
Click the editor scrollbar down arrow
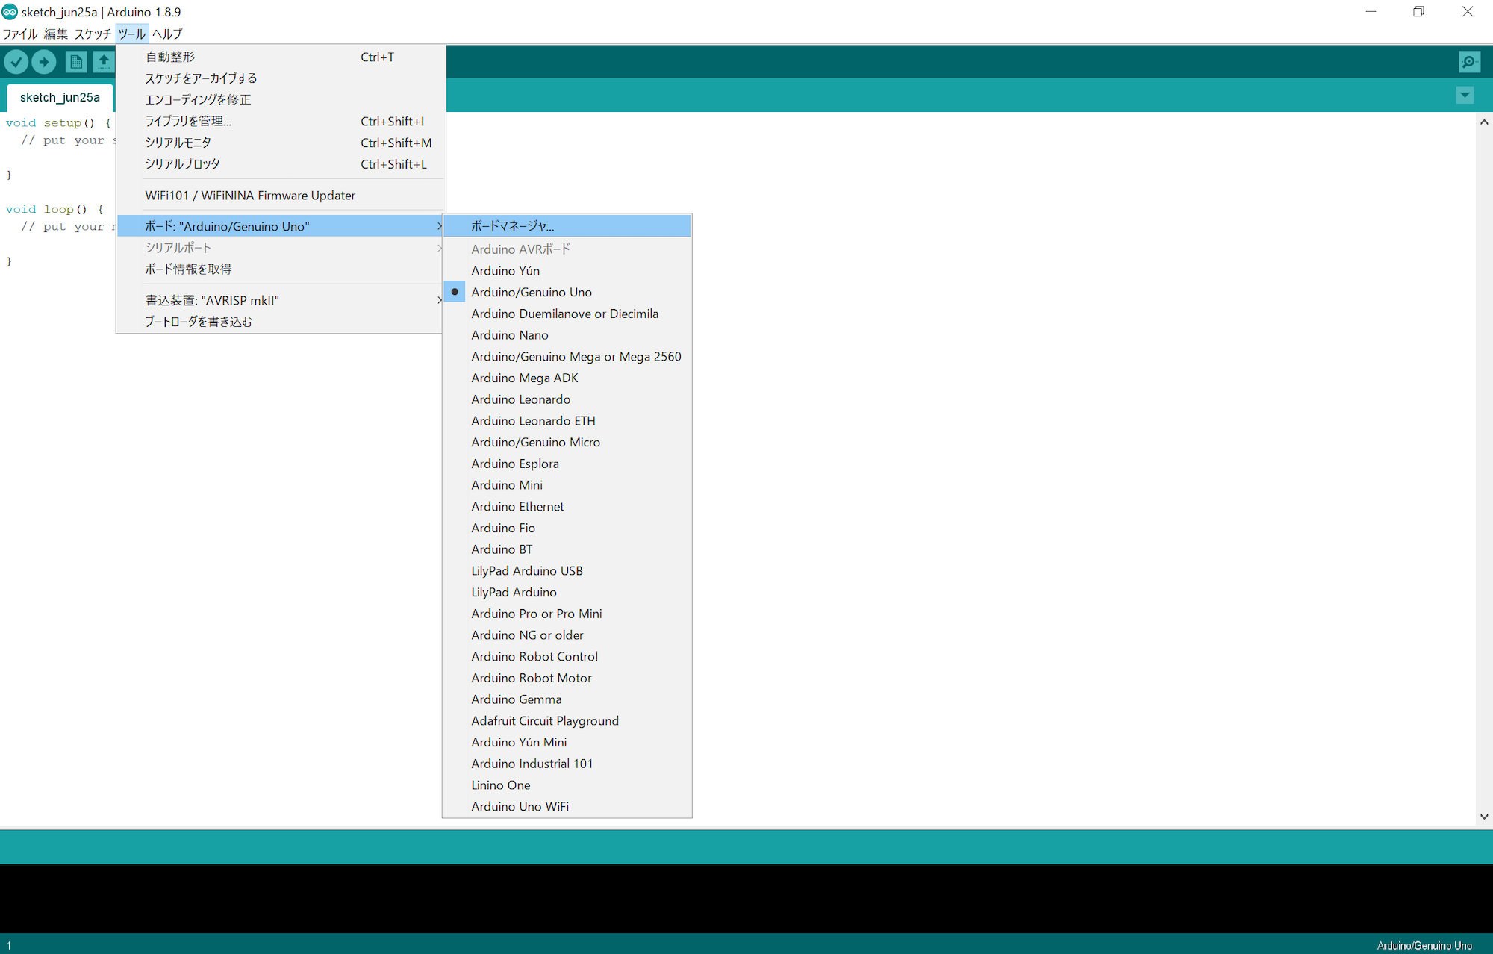click(x=1484, y=817)
